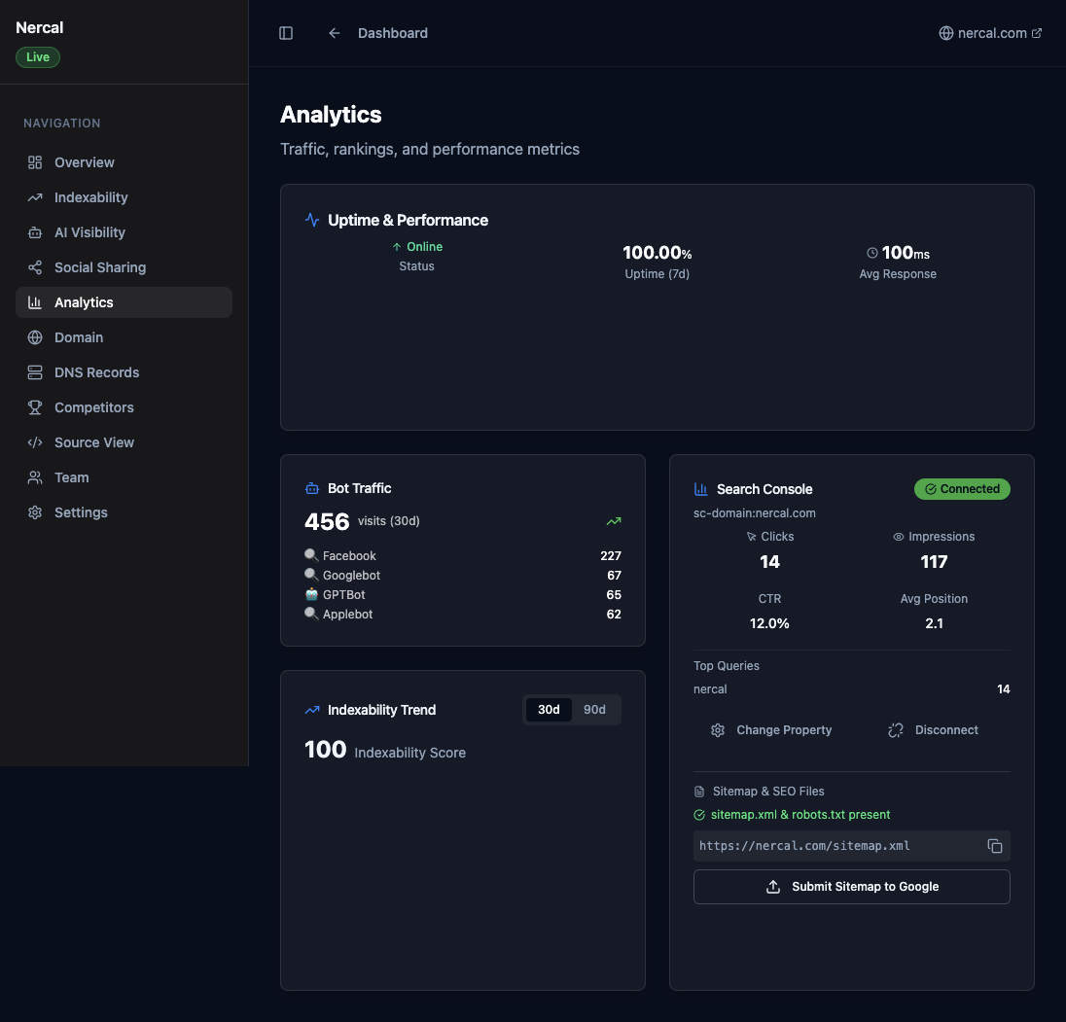Click the 'Online' status text

coord(424,247)
